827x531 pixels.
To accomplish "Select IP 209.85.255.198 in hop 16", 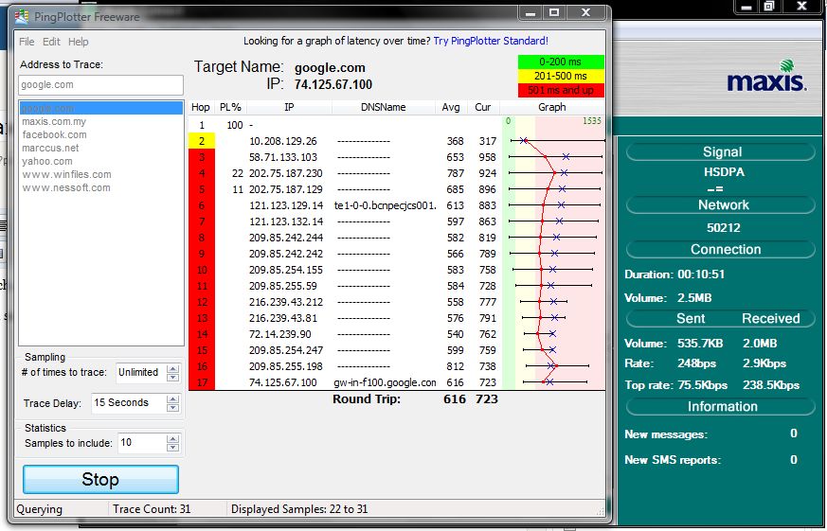I will pyautogui.click(x=286, y=366).
